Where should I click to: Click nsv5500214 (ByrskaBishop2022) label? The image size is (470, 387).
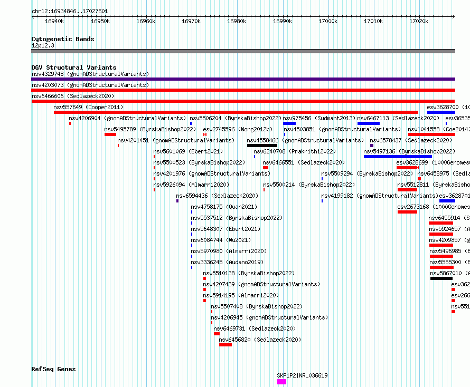tap(309, 185)
